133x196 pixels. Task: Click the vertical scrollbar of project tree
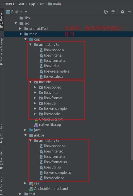[x=132, y=98]
